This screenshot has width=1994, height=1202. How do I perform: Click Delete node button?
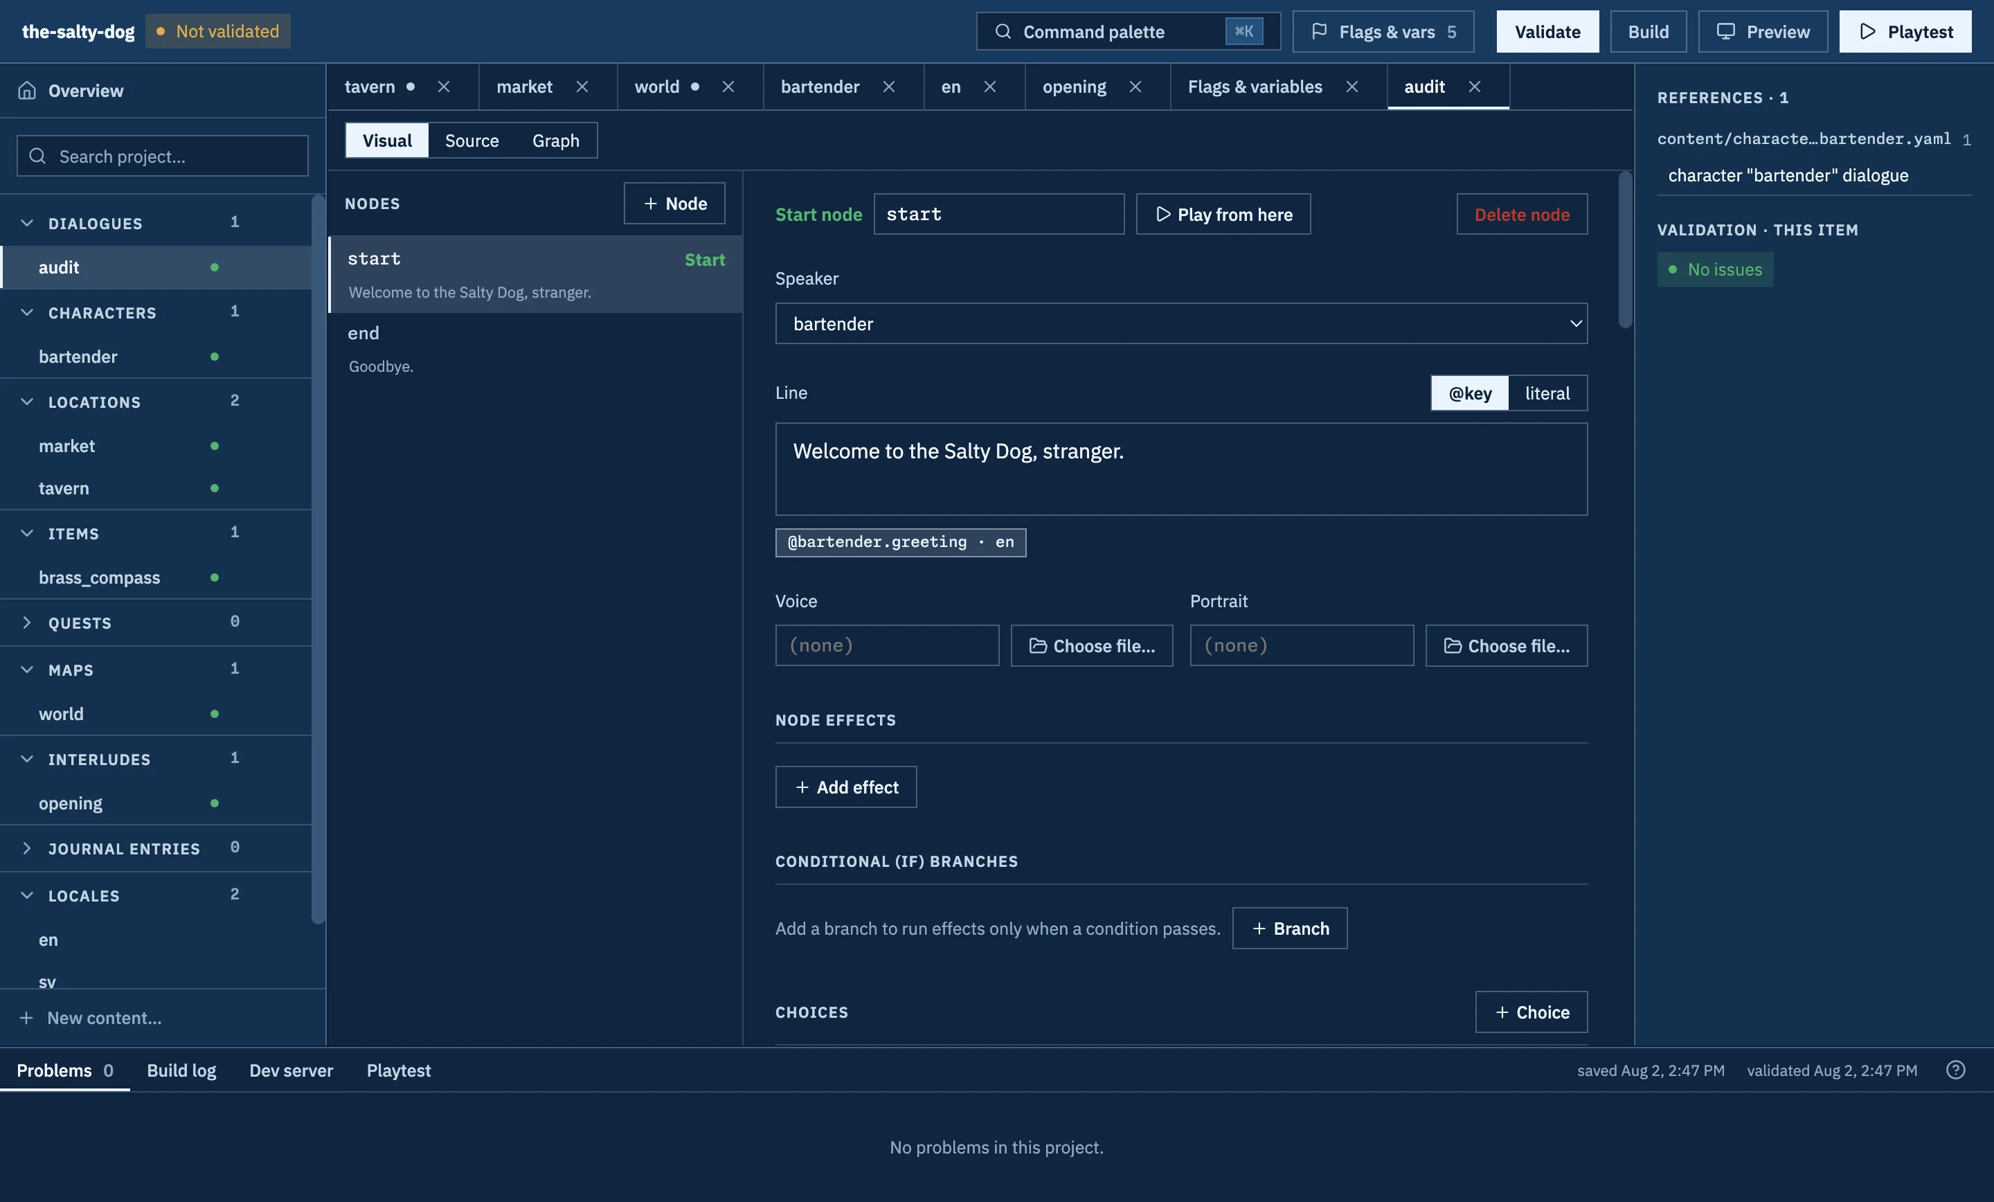click(x=1521, y=215)
